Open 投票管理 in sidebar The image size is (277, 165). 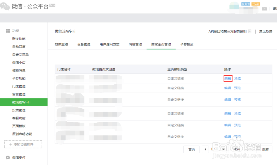[19, 110]
